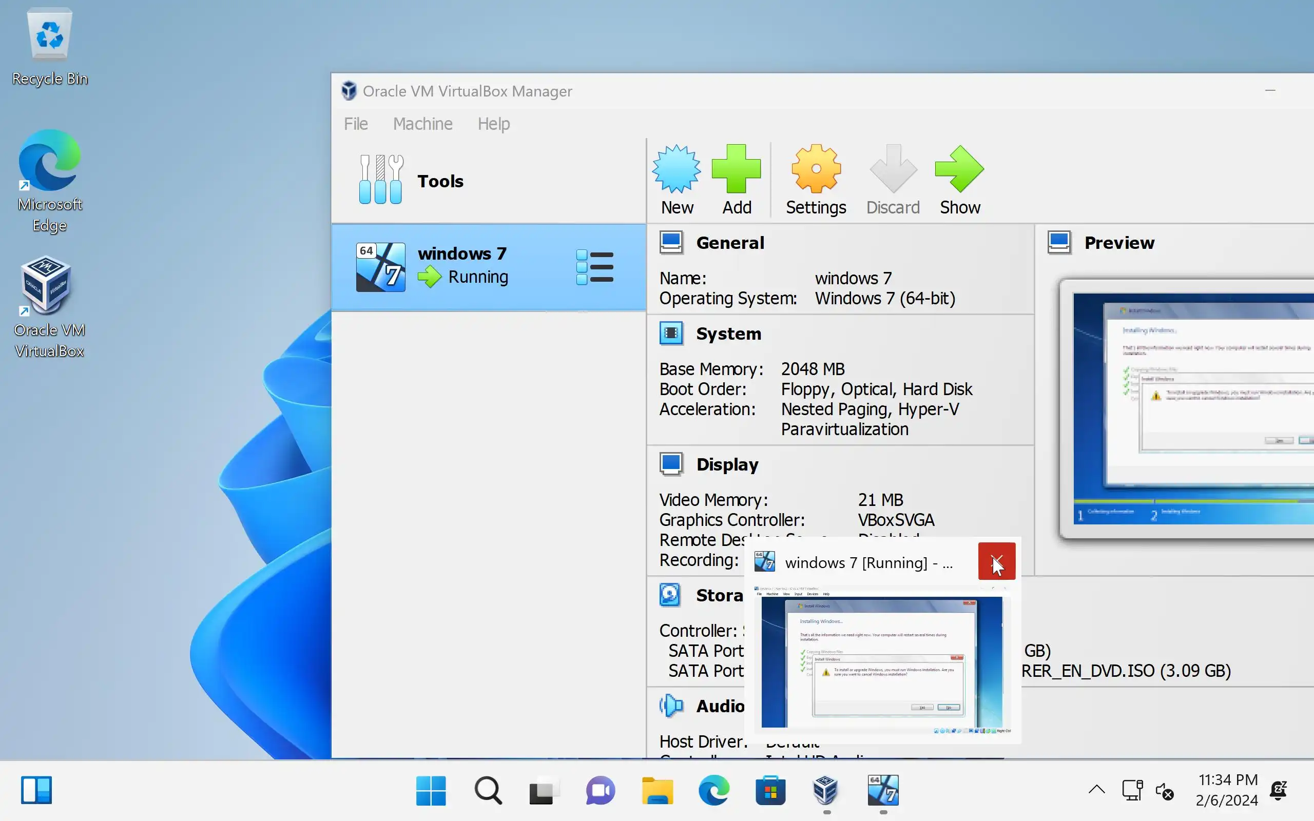
Task: Collapse the Display section header
Action: (x=727, y=464)
